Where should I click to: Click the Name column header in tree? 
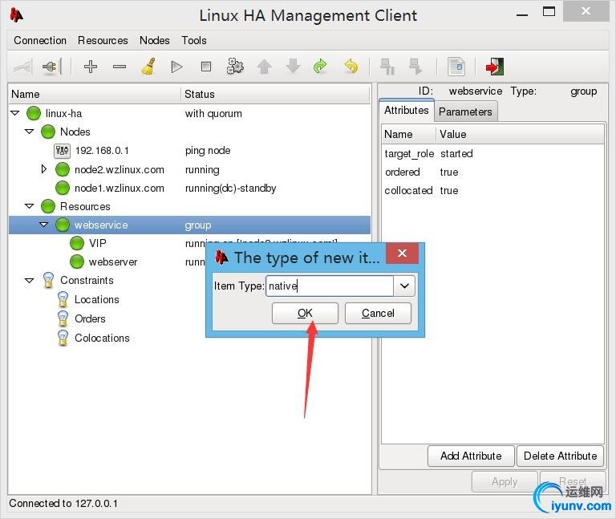click(x=95, y=95)
